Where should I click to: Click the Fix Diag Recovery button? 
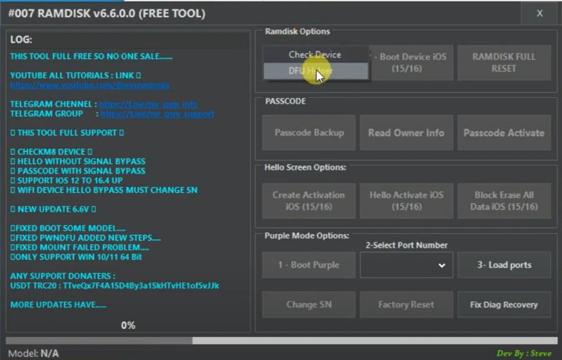(504, 305)
